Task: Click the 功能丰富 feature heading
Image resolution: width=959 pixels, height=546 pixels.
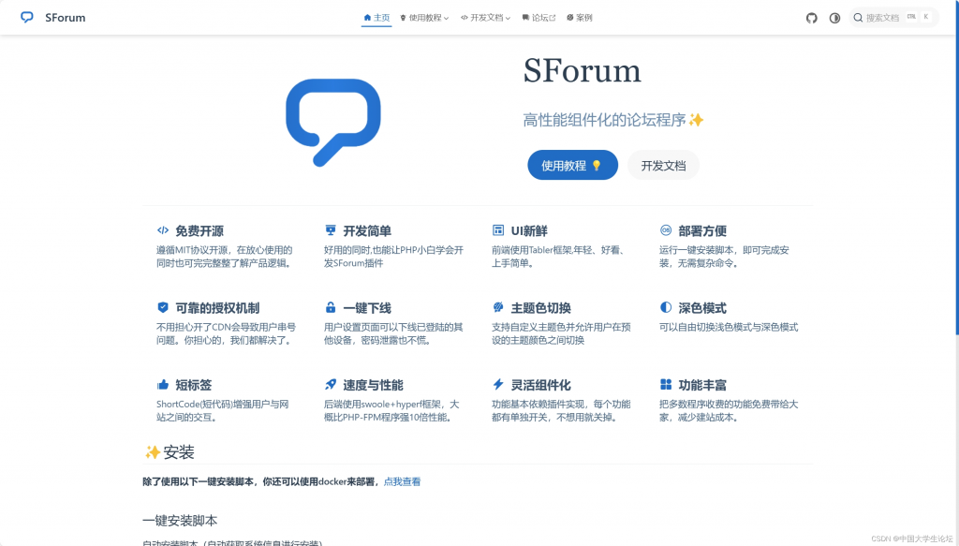Action: 702,385
